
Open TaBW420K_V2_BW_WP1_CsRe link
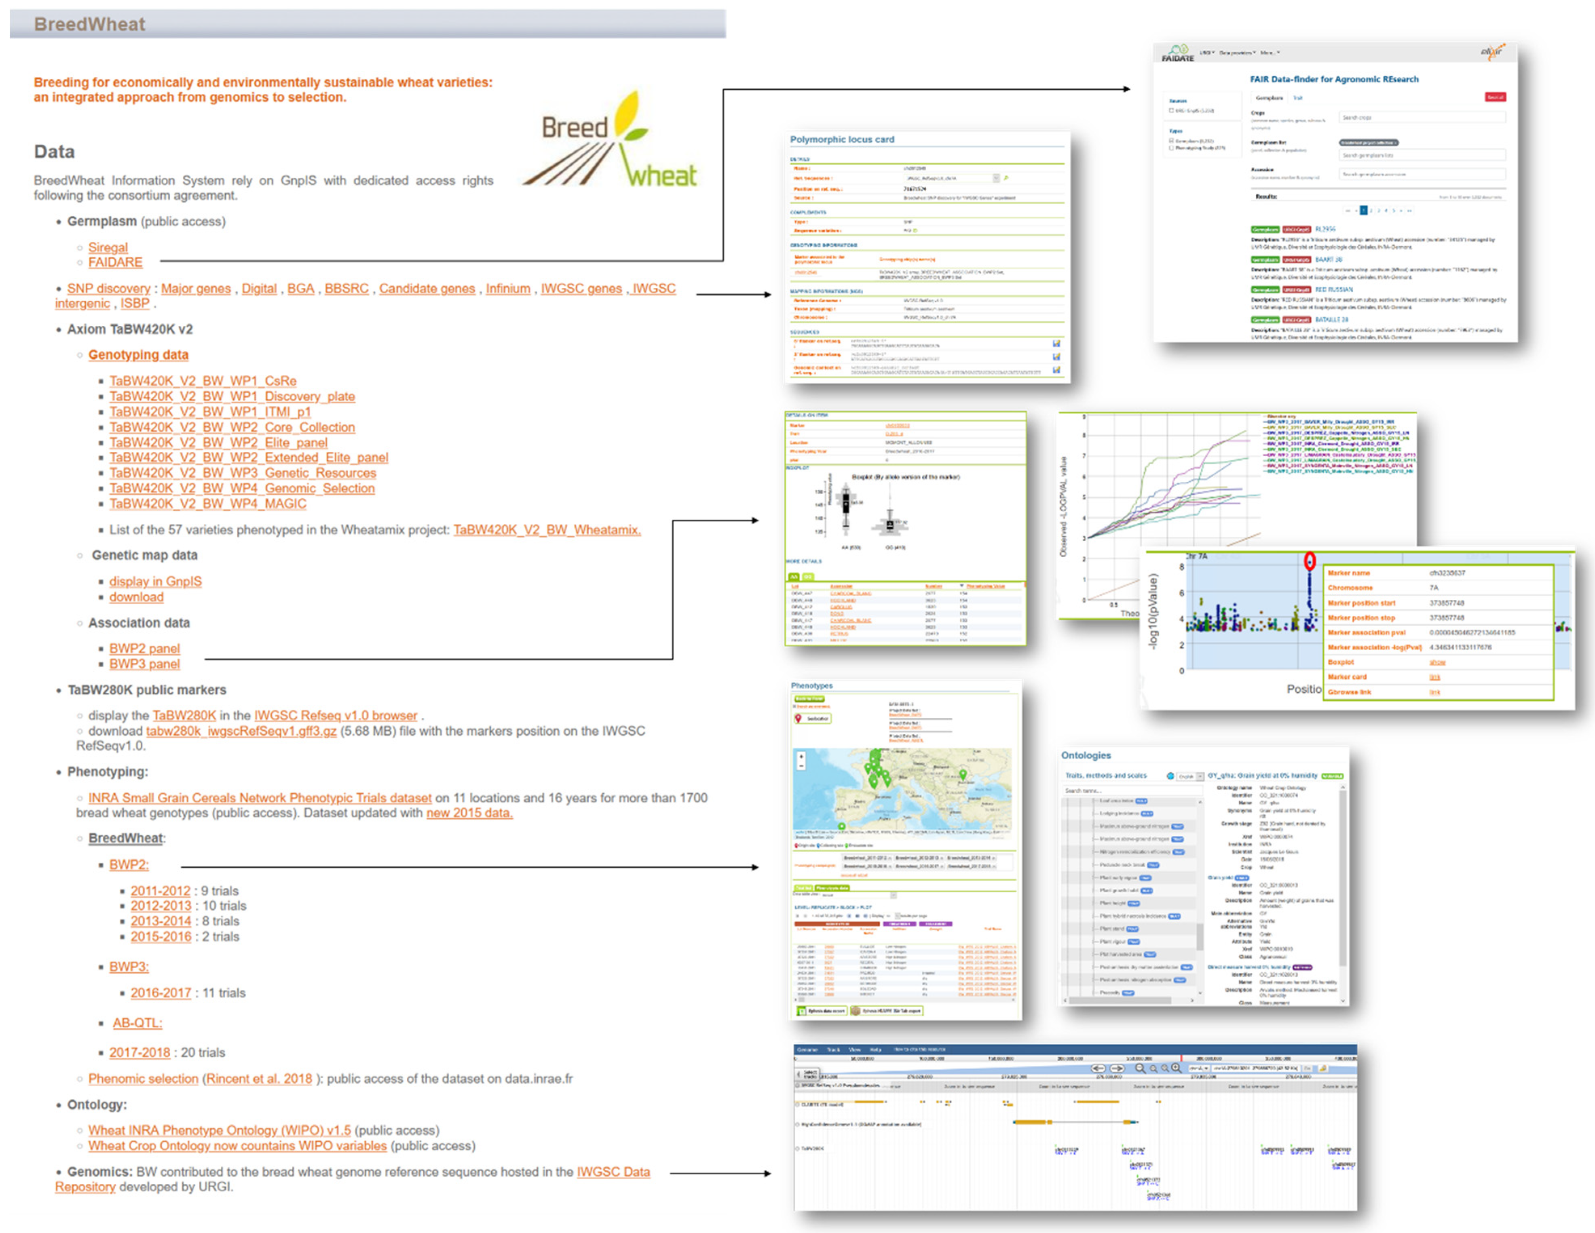pos(203,381)
